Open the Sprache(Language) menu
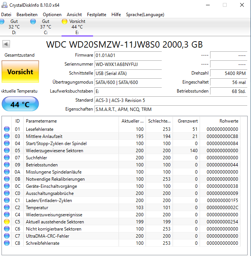 pos(145,15)
